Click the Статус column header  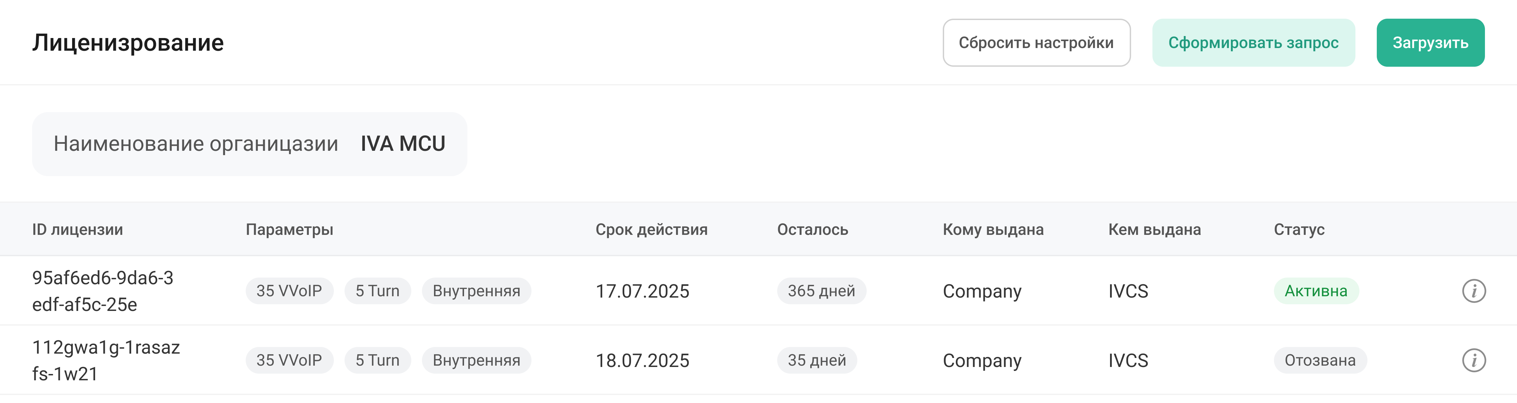click(x=1299, y=230)
